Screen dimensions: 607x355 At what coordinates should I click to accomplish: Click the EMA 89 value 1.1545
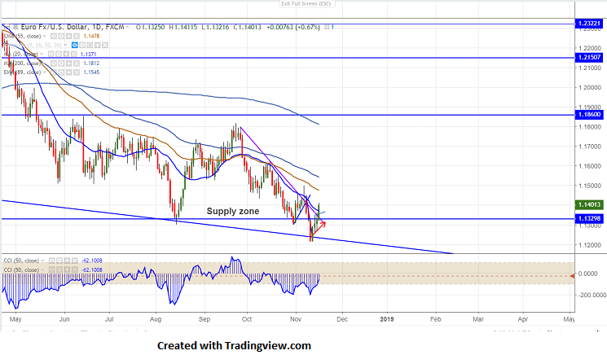coord(92,72)
